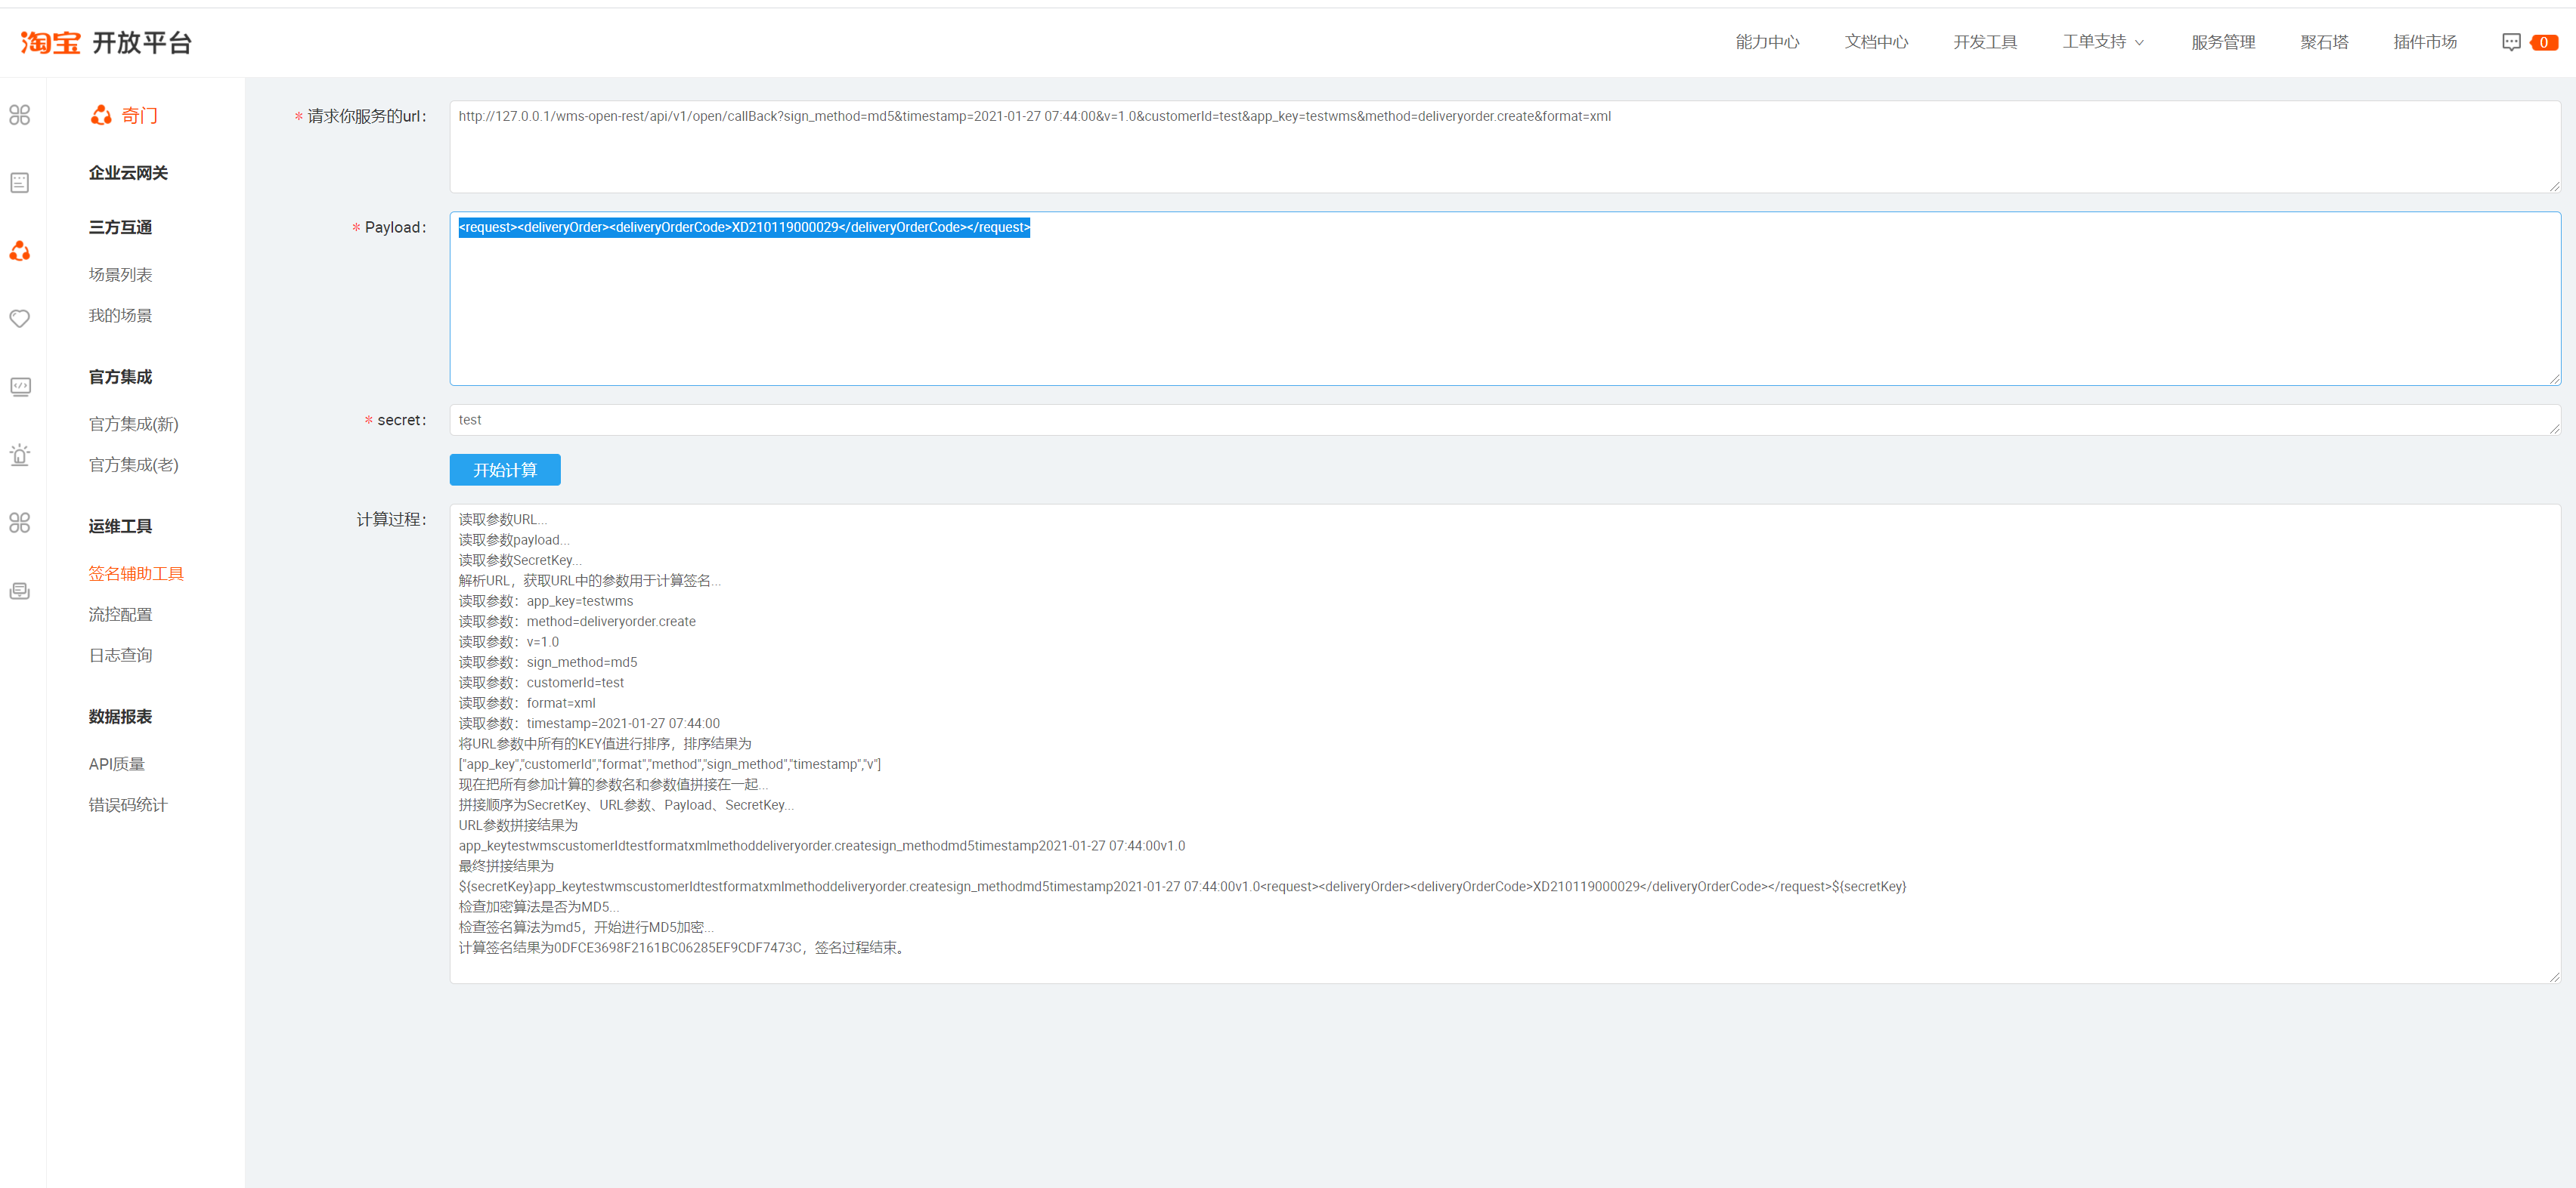Click the first four-circle sidebar icon
The image size is (2576, 1188).
point(20,115)
